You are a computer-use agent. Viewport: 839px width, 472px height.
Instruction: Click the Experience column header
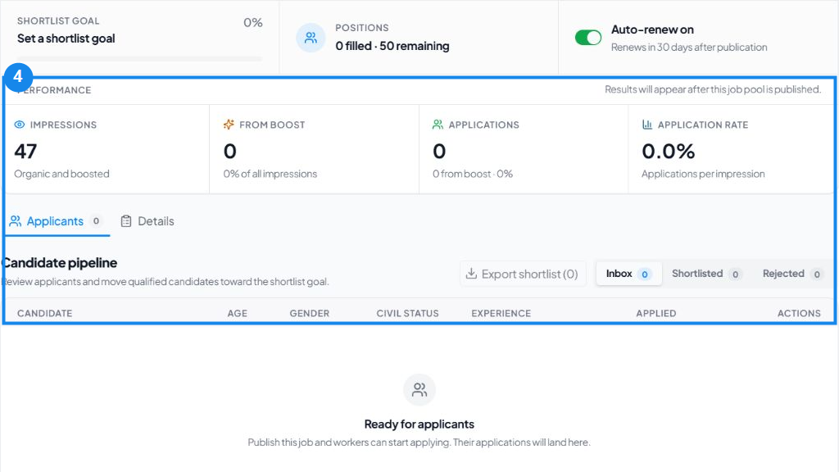click(501, 313)
